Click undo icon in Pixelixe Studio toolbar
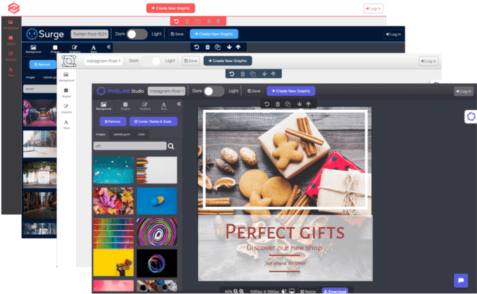The height and width of the screenshot is (294, 477). [267, 104]
